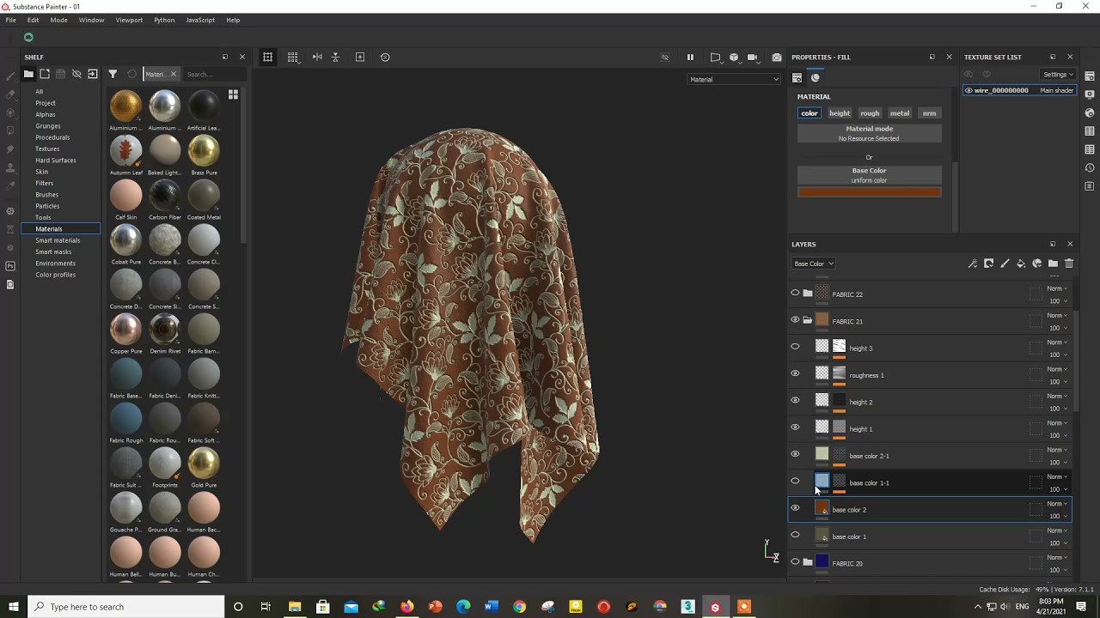1100x618 pixels.
Task: Open blend mode dropdown for roughness 1
Action: click(x=1058, y=369)
